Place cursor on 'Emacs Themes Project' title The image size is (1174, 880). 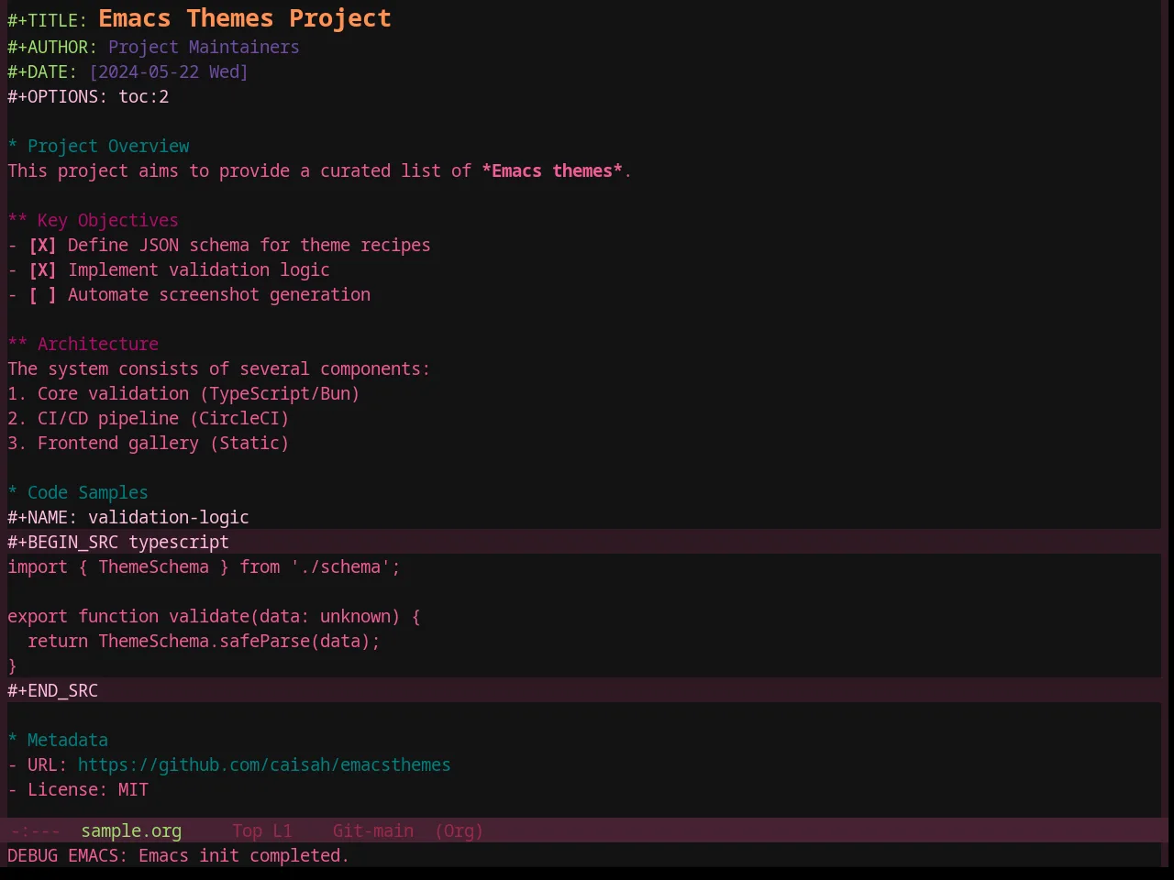pos(245,18)
